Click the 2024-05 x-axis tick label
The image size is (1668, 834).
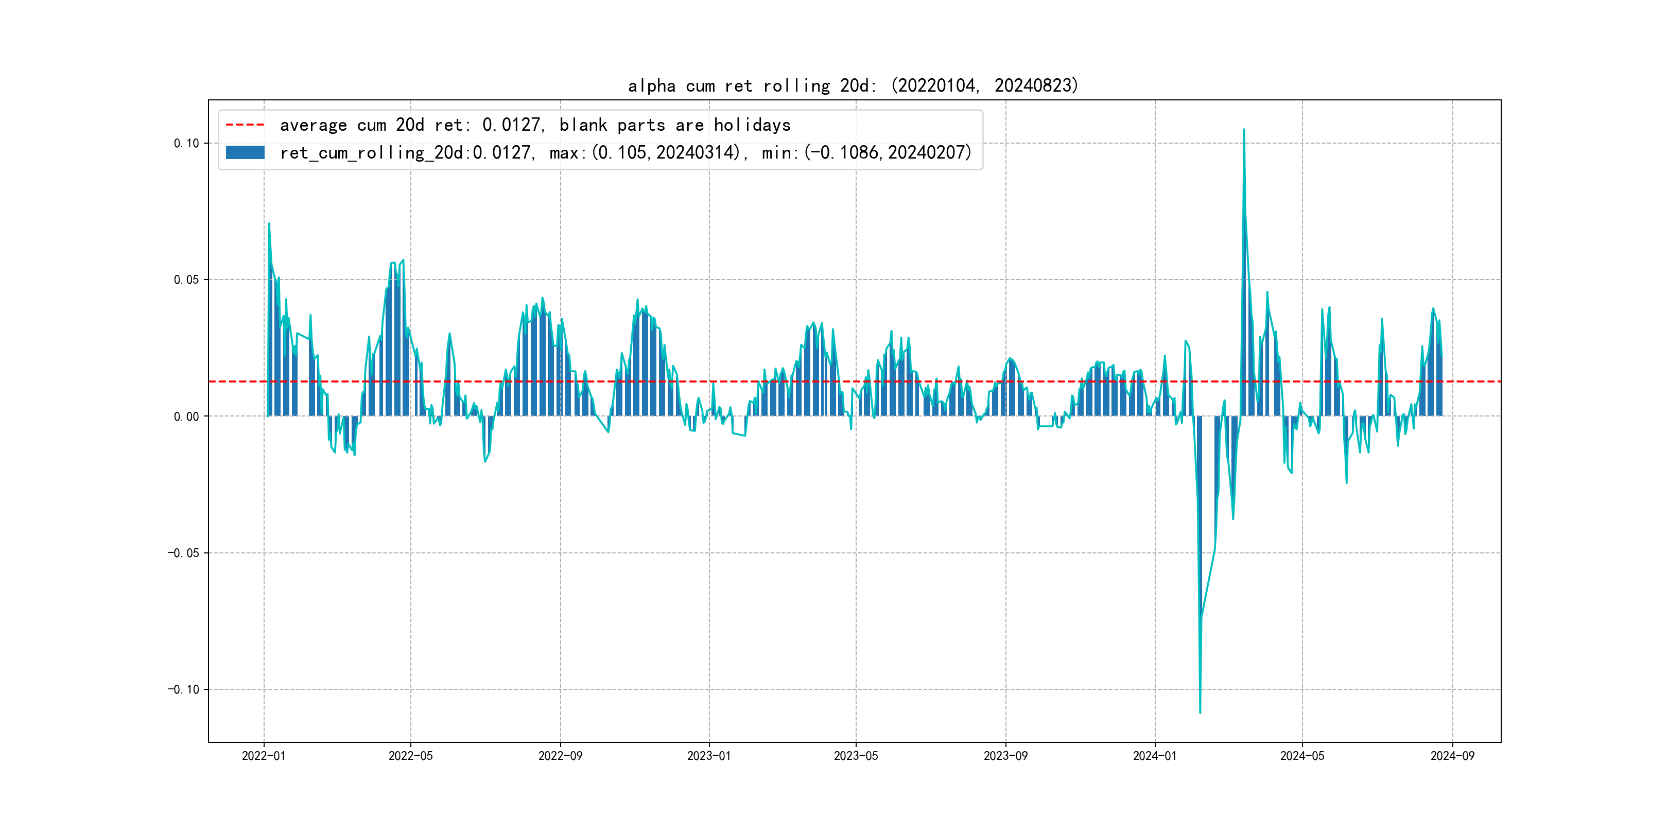tap(1302, 756)
